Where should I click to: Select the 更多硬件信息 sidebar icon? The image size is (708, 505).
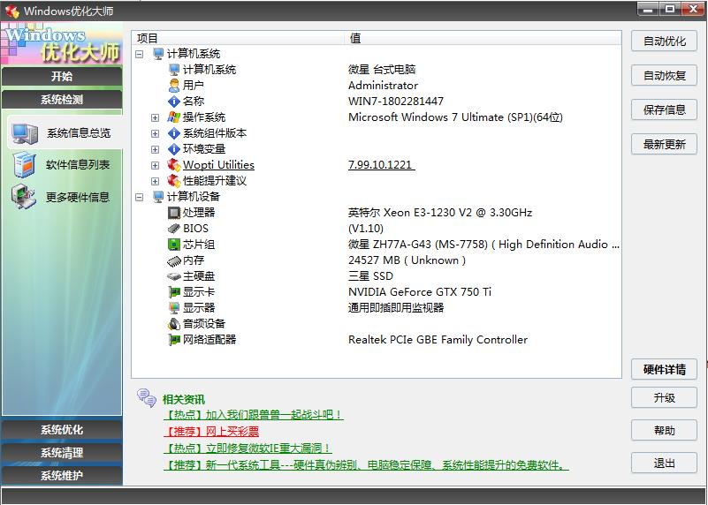24,197
